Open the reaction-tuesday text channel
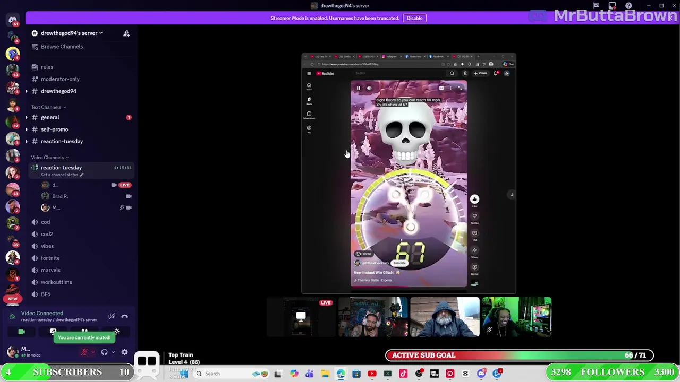Screen dimensions: 680x382 62,142
